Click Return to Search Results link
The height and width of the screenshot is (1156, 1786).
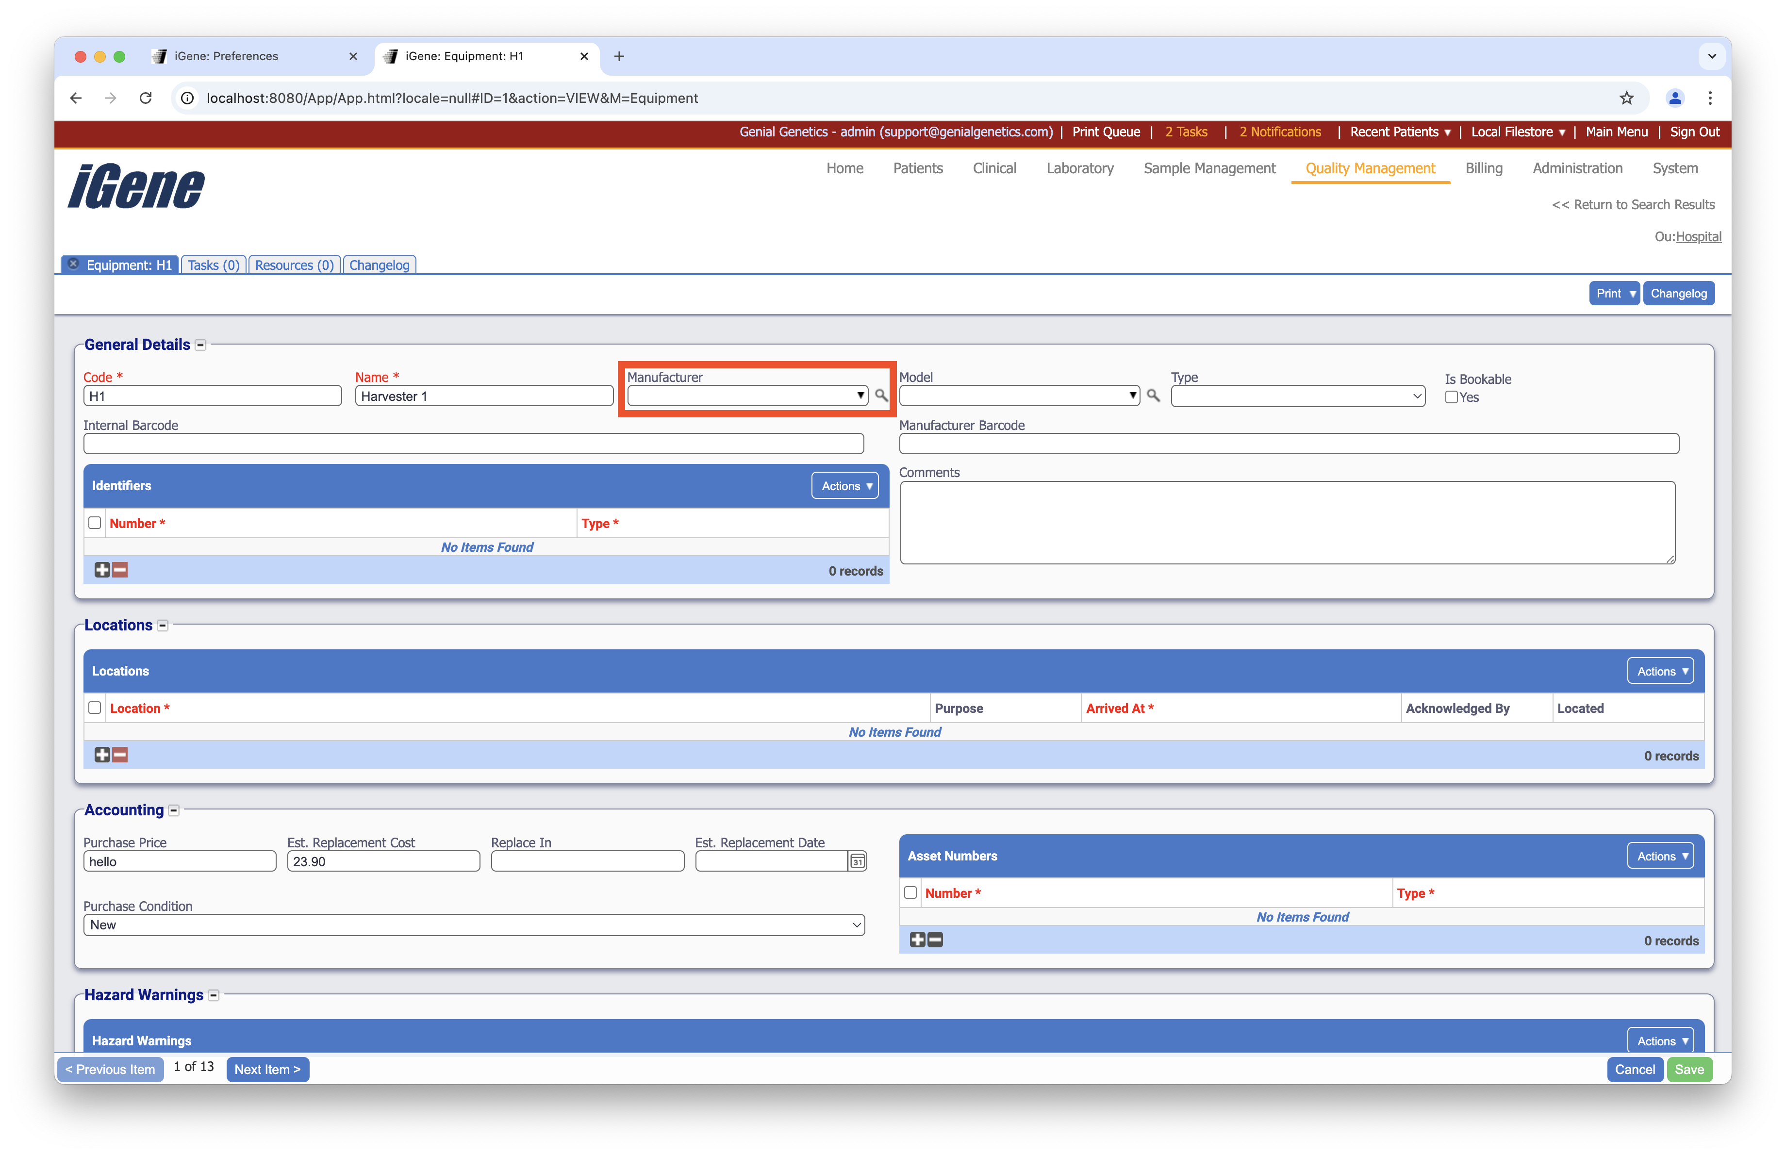click(x=1633, y=205)
